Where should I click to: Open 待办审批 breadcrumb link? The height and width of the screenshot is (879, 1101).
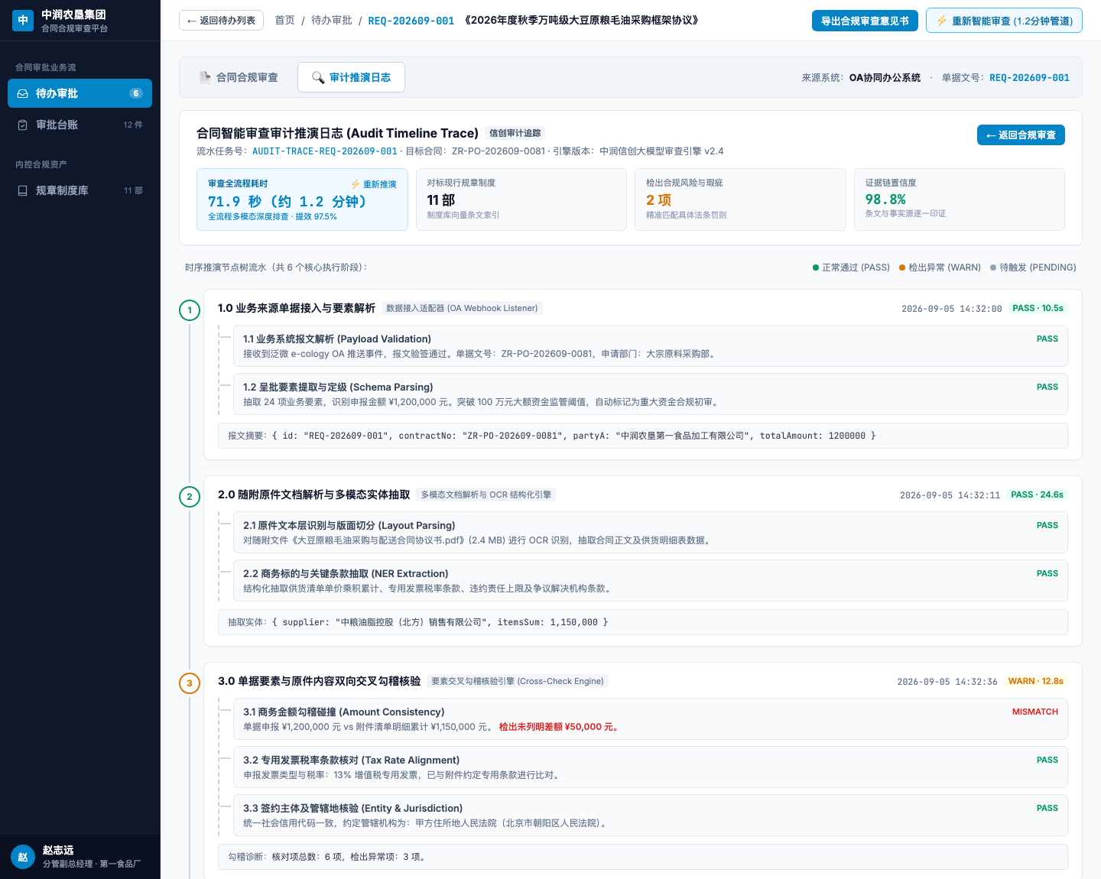coord(332,21)
